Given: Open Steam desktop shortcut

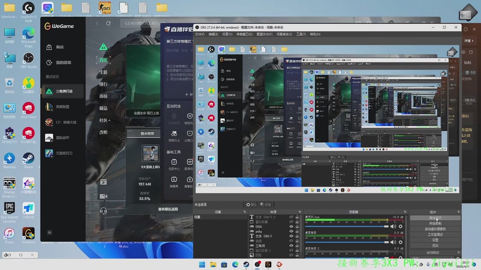Looking at the screenshot, I should pyautogui.click(x=28, y=160).
